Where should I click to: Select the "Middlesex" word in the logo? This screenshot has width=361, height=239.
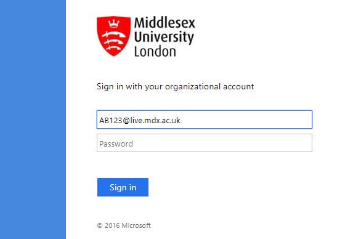[x=164, y=23]
